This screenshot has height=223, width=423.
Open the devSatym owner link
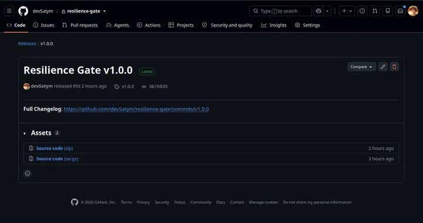point(43,11)
